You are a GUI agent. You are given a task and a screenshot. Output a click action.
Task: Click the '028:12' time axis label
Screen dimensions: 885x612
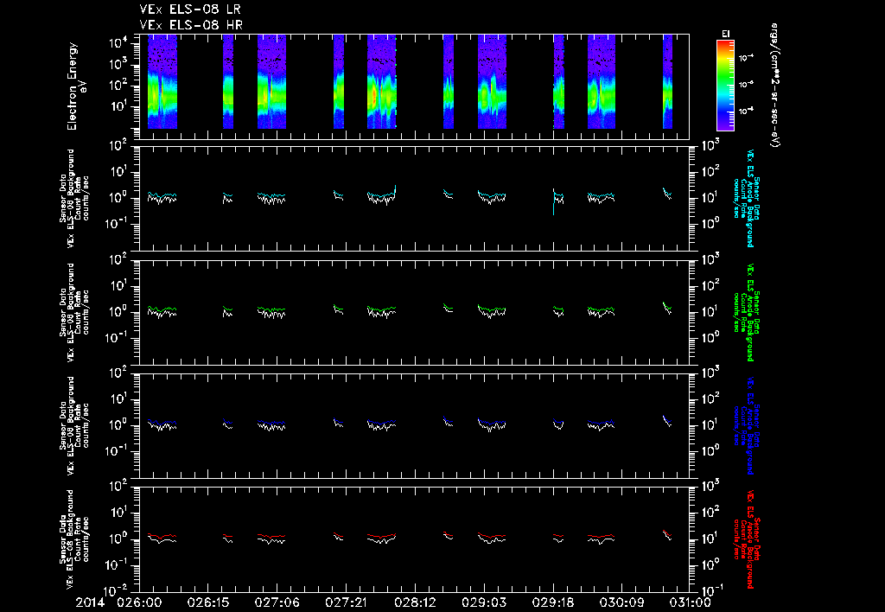coord(415,602)
